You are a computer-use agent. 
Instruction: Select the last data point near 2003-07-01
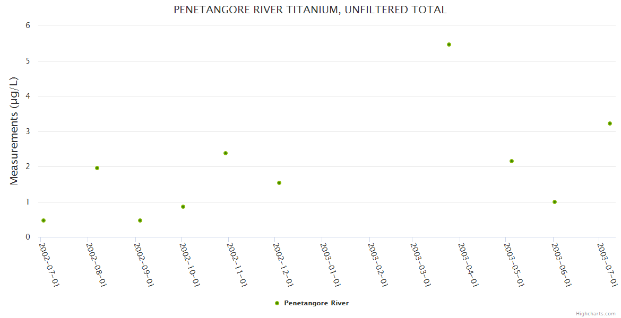pos(610,123)
